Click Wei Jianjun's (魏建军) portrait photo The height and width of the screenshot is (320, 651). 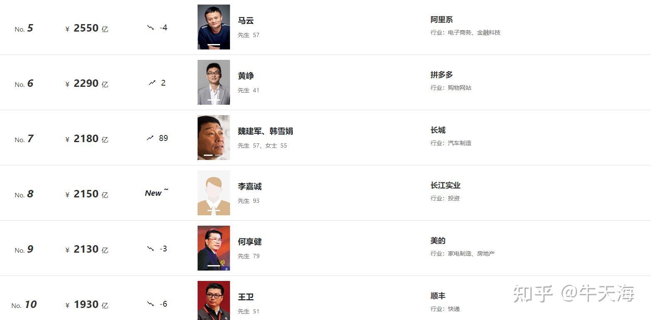tap(213, 138)
